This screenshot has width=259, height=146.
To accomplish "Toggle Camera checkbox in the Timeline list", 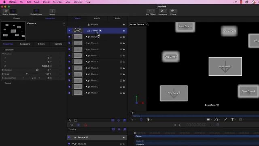I will (x=69, y=137).
